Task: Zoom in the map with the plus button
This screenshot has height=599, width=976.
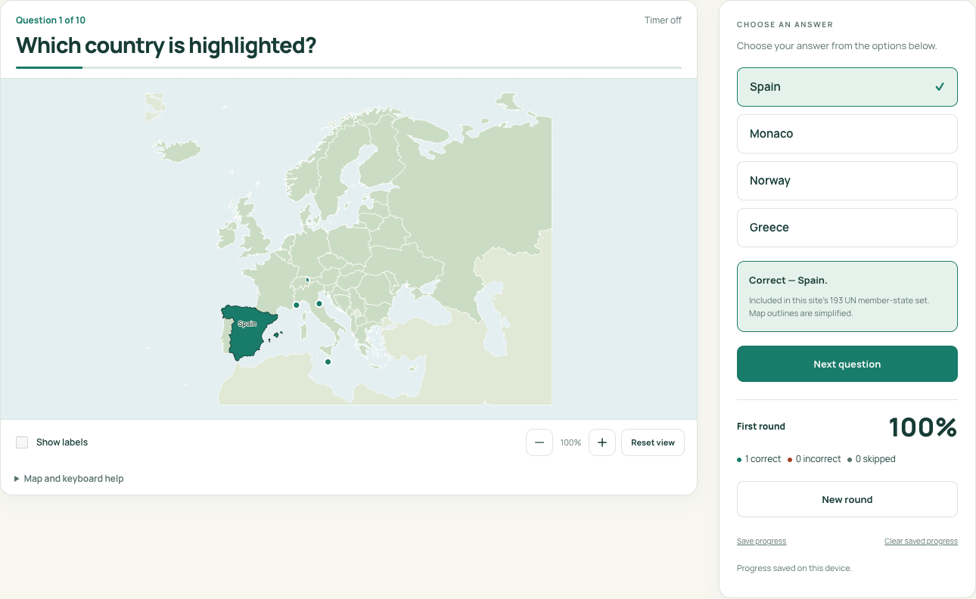Action: point(601,442)
